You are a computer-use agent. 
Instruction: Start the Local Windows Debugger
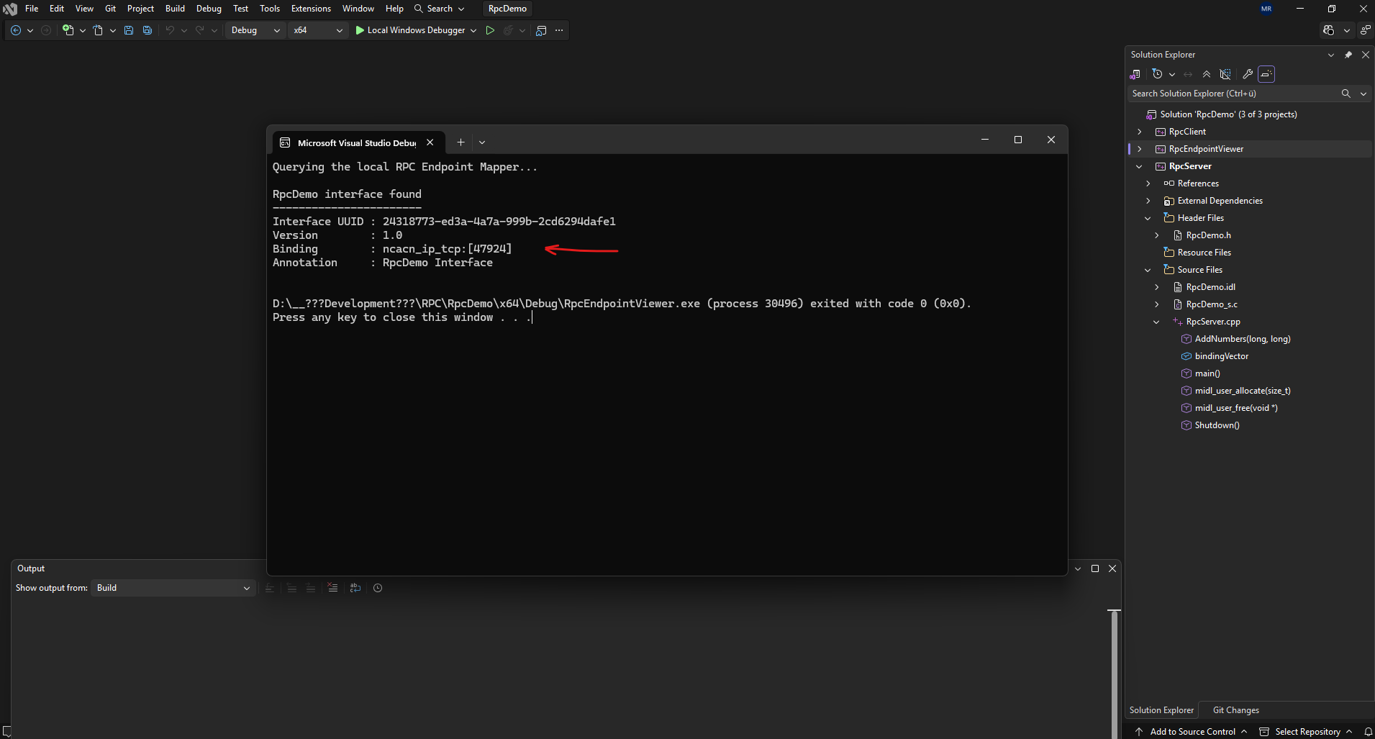click(410, 30)
